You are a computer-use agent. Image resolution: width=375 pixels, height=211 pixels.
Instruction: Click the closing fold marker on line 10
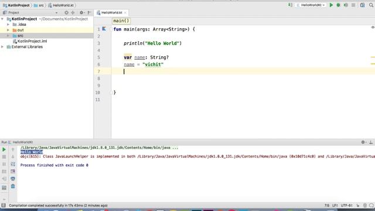coord(111,93)
